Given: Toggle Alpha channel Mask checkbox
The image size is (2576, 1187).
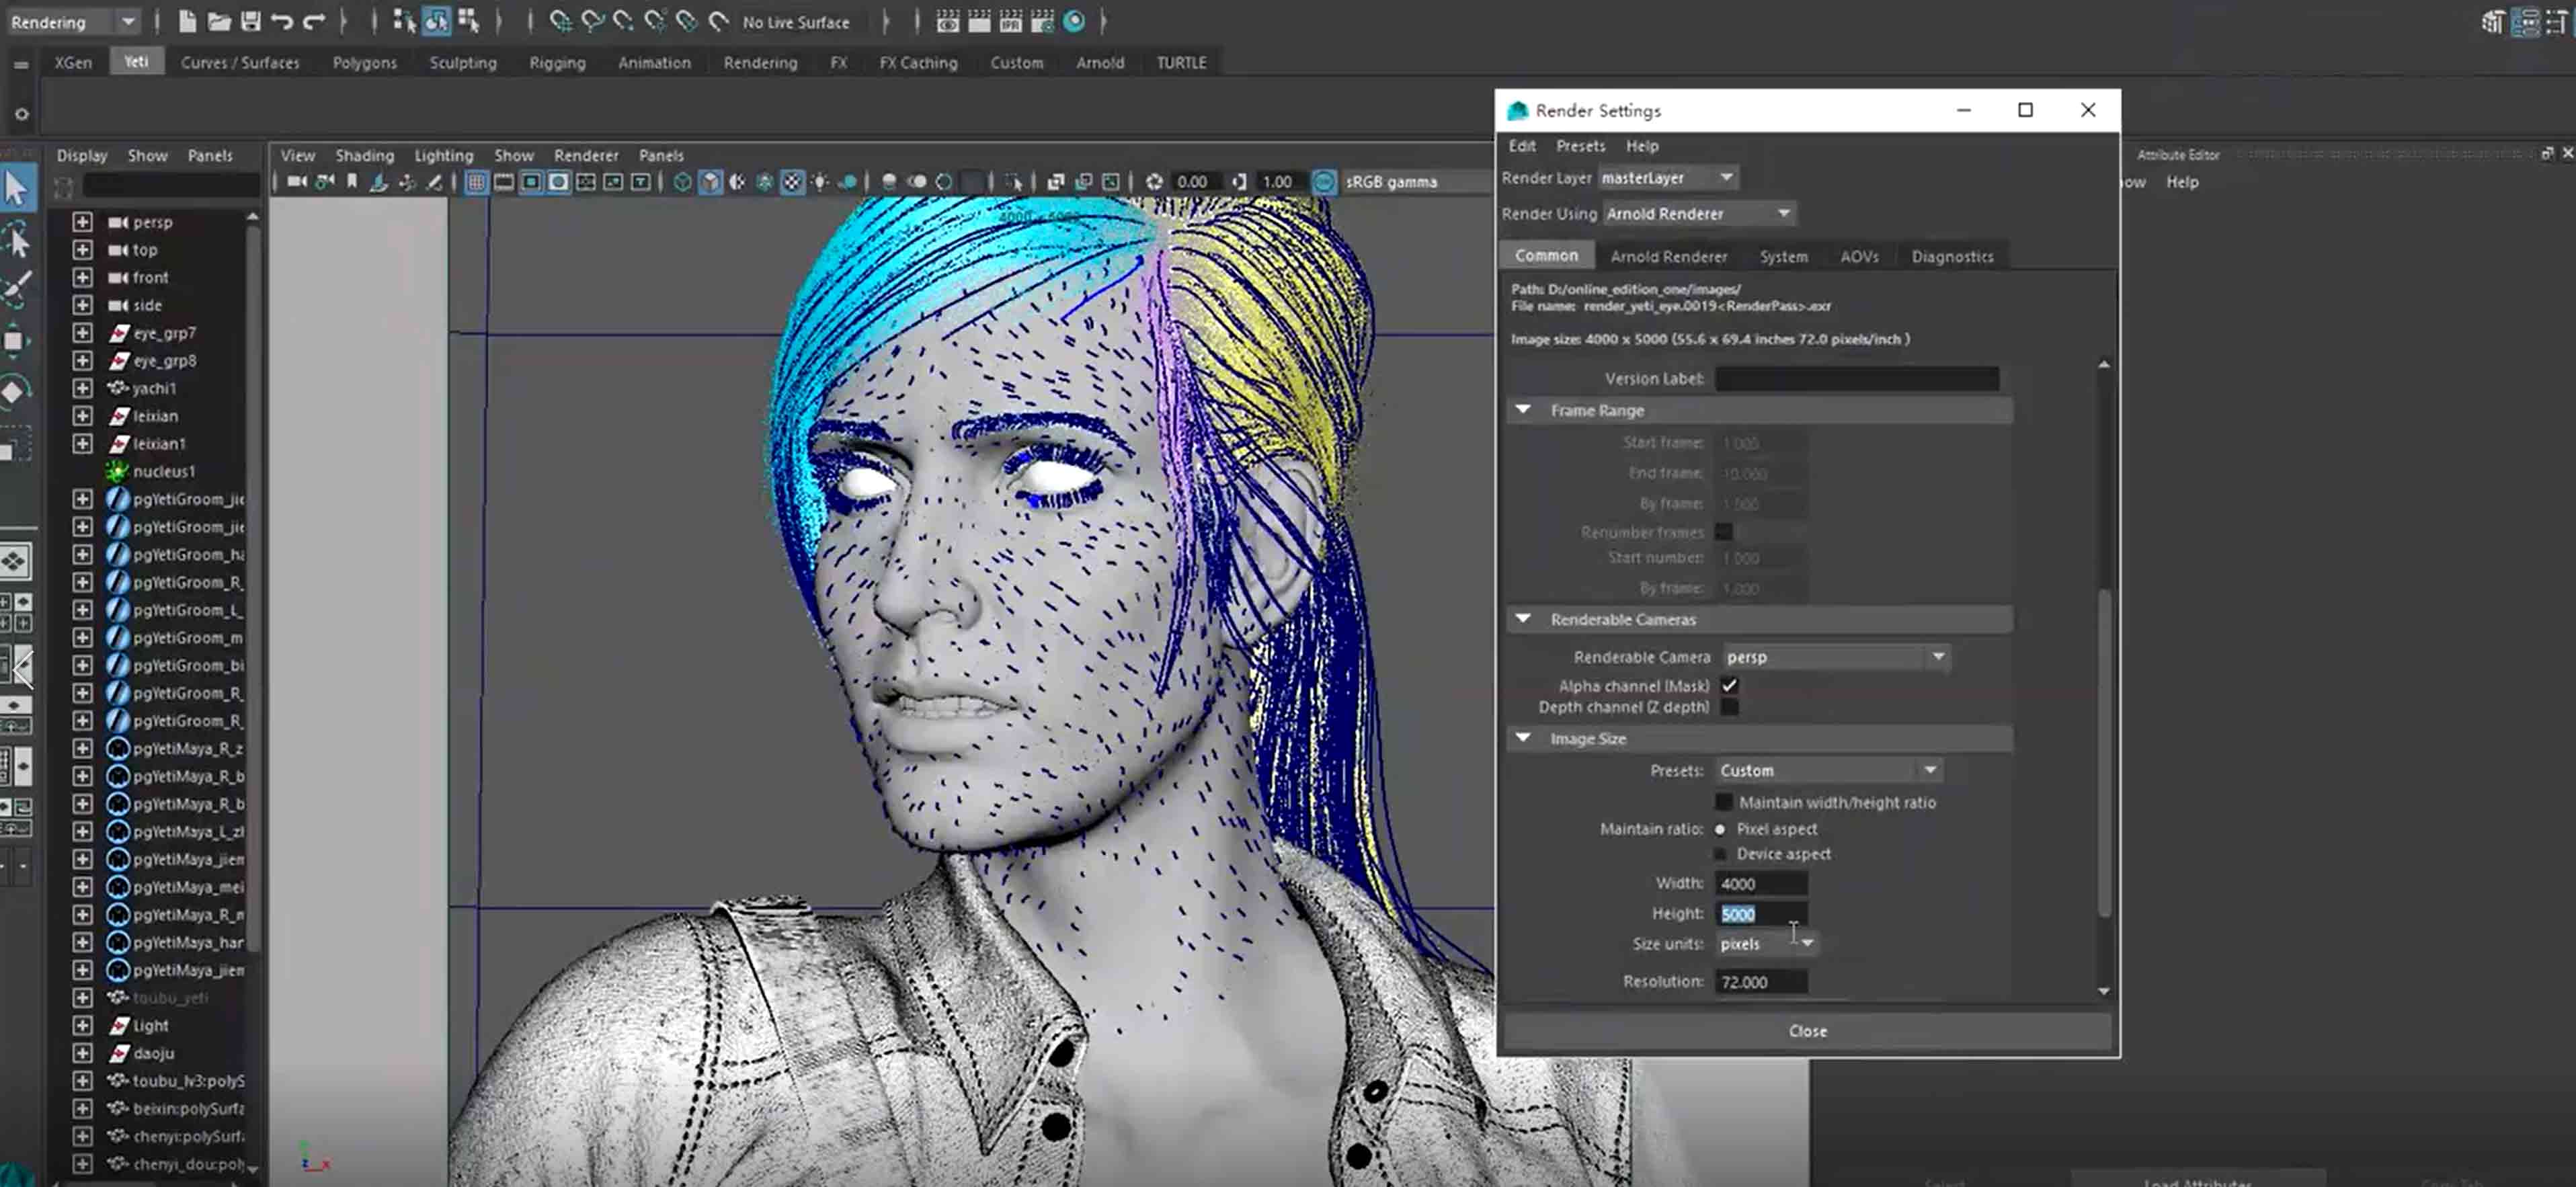Looking at the screenshot, I should click(x=1728, y=685).
